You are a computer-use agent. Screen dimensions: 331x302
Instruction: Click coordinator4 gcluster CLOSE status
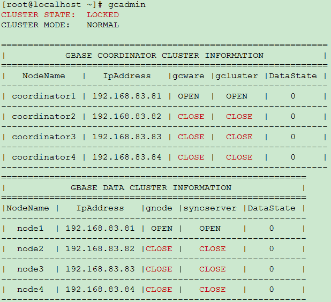[x=239, y=157]
